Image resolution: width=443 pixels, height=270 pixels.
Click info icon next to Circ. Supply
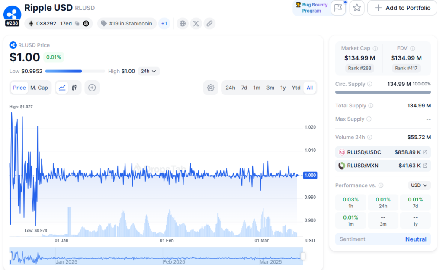(x=369, y=84)
